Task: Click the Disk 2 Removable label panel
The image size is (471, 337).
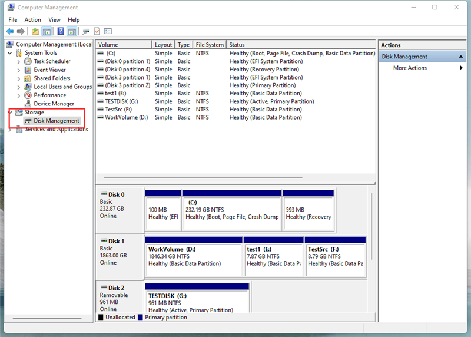Action: coord(120,298)
